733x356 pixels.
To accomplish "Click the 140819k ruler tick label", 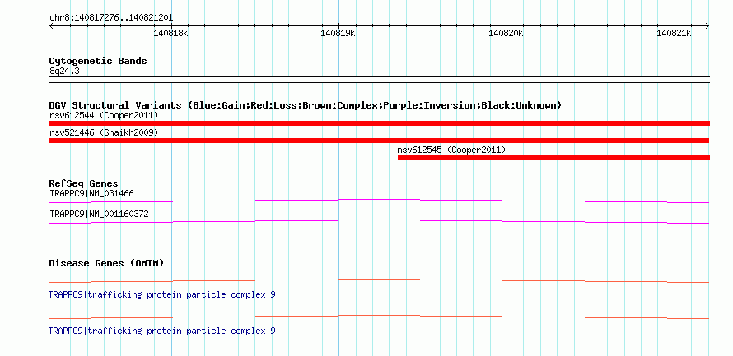I will tap(338, 34).
